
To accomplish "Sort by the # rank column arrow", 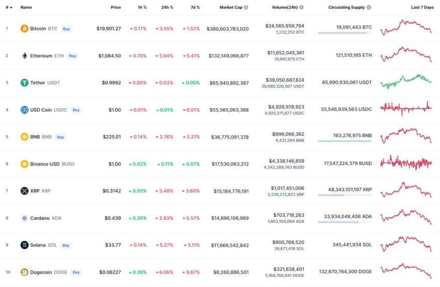I will 11,7.
